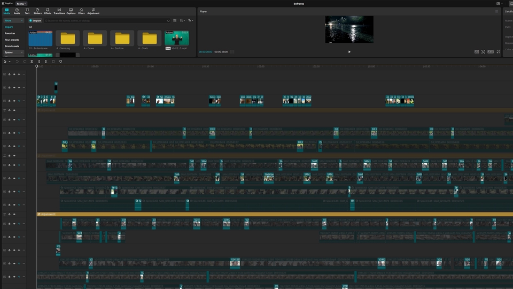Image resolution: width=513 pixels, height=289 pixels.
Task: Click the timeline playhead at the ruler start
Action: click(x=37, y=66)
